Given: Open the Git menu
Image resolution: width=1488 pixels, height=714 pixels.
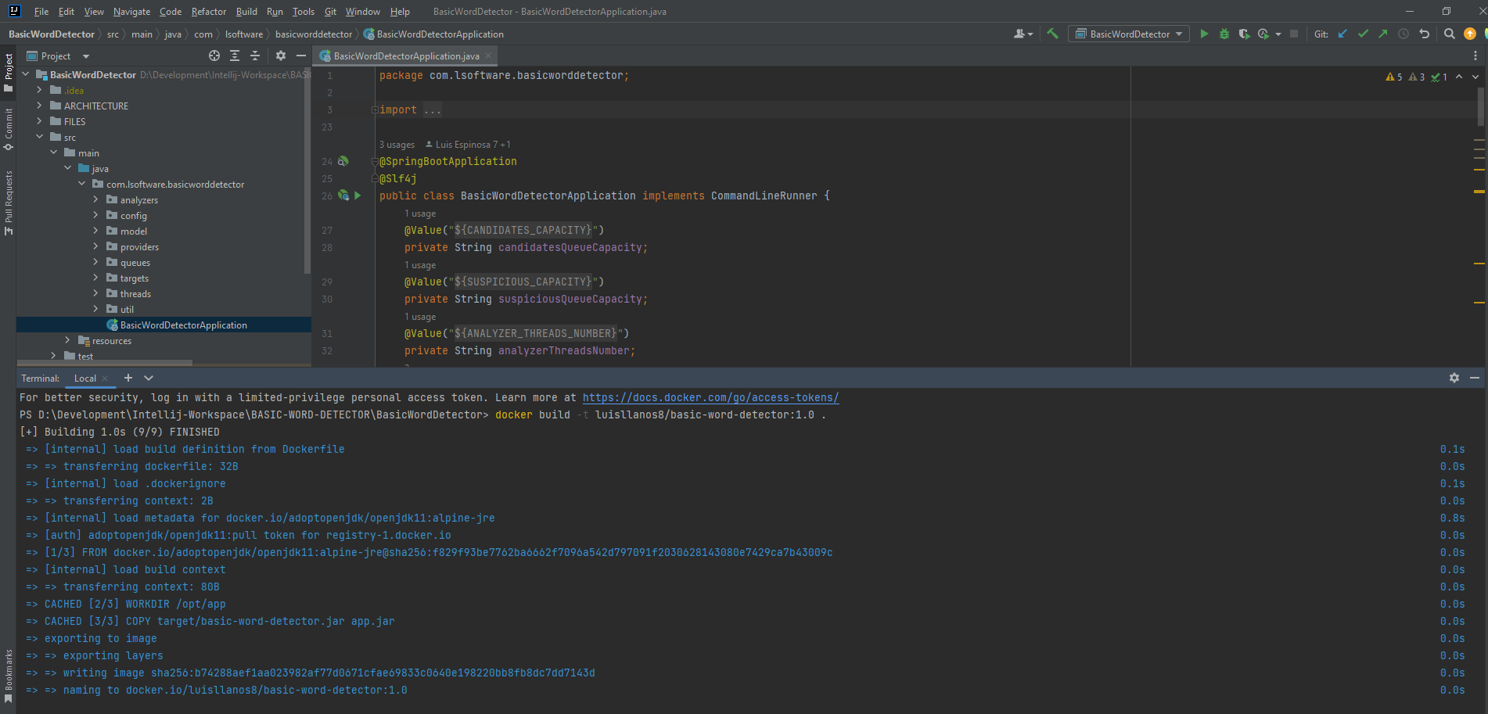Looking at the screenshot, I should pyautogui.click(x=330, y=12).
